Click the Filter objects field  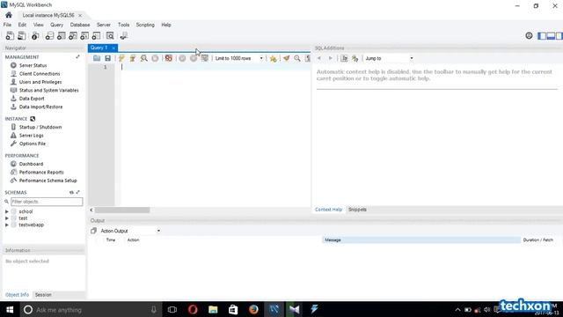47,202
